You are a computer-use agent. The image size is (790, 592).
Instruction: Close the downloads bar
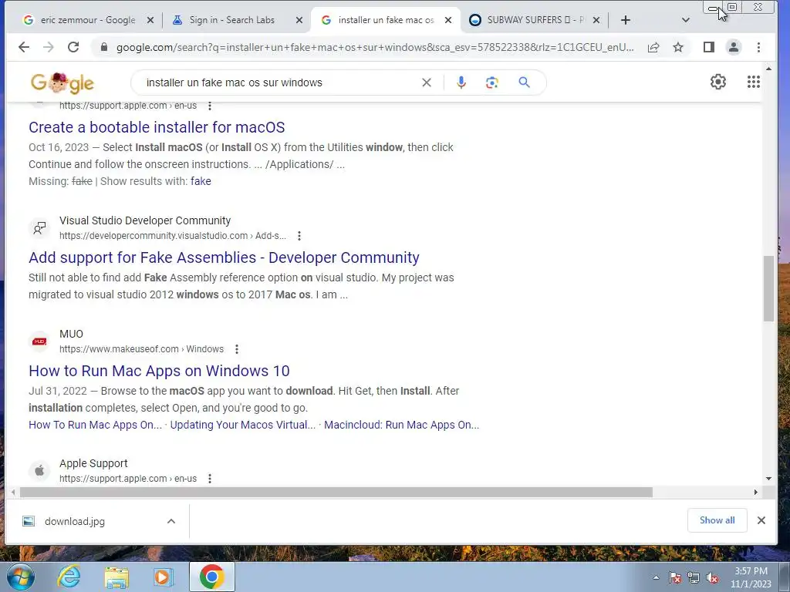761,520
